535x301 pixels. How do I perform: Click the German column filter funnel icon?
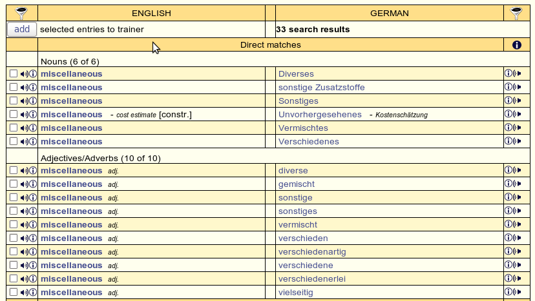[516, 13]
